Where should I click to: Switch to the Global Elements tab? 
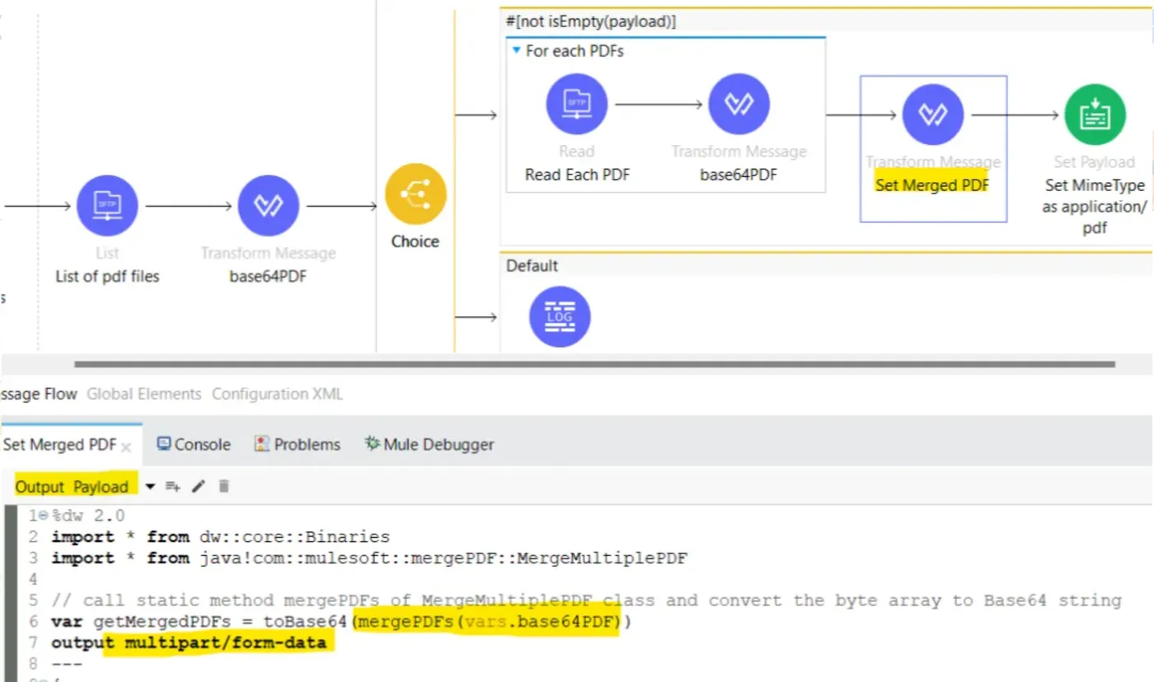(x=143, y=394)
